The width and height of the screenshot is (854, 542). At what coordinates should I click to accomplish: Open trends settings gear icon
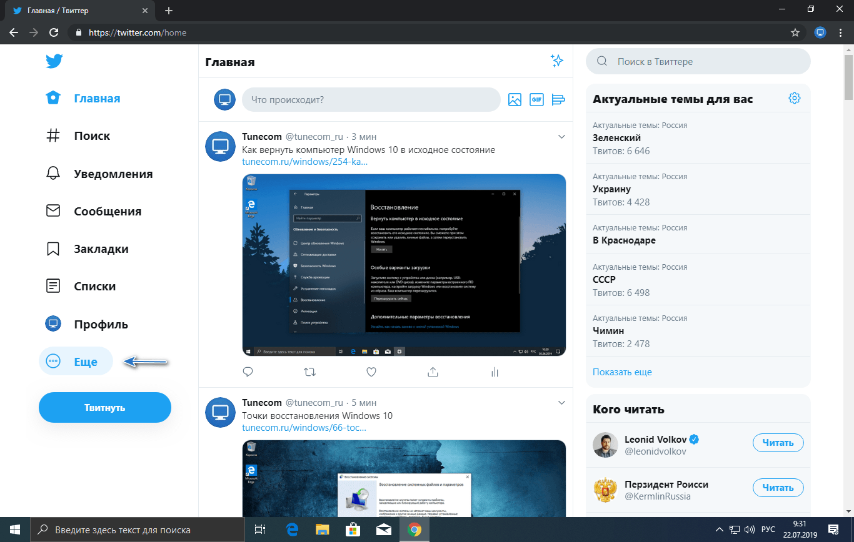(794, 99)
